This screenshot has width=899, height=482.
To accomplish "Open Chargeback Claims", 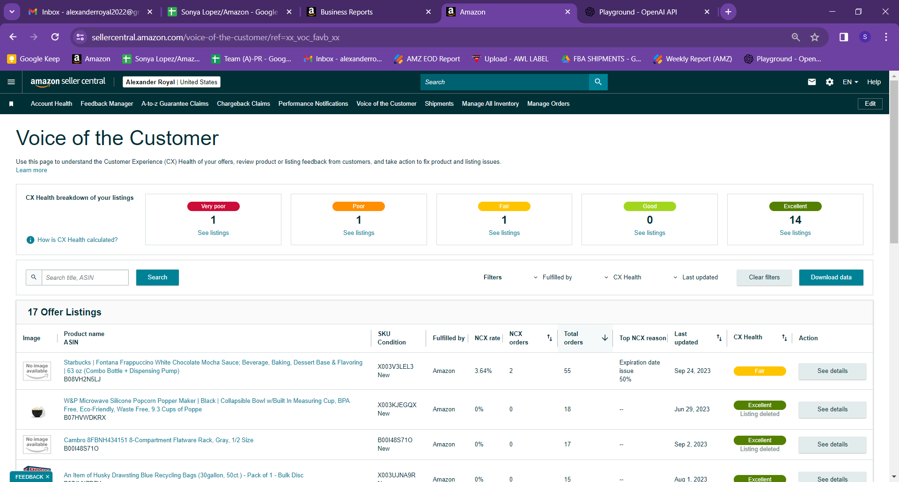I will coord(243,104).
